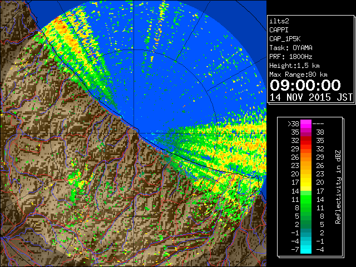Click the '>38' legend value

click(x=293, y=124)
